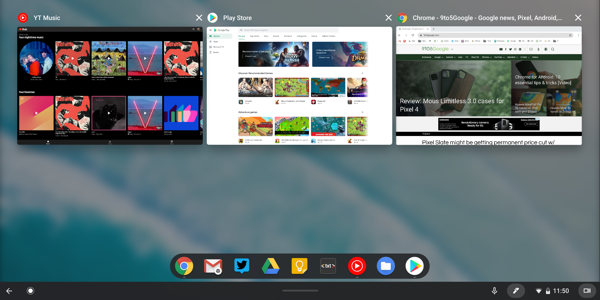Select the Play Store window preview
600x300 pixels.
pos(299,85)
